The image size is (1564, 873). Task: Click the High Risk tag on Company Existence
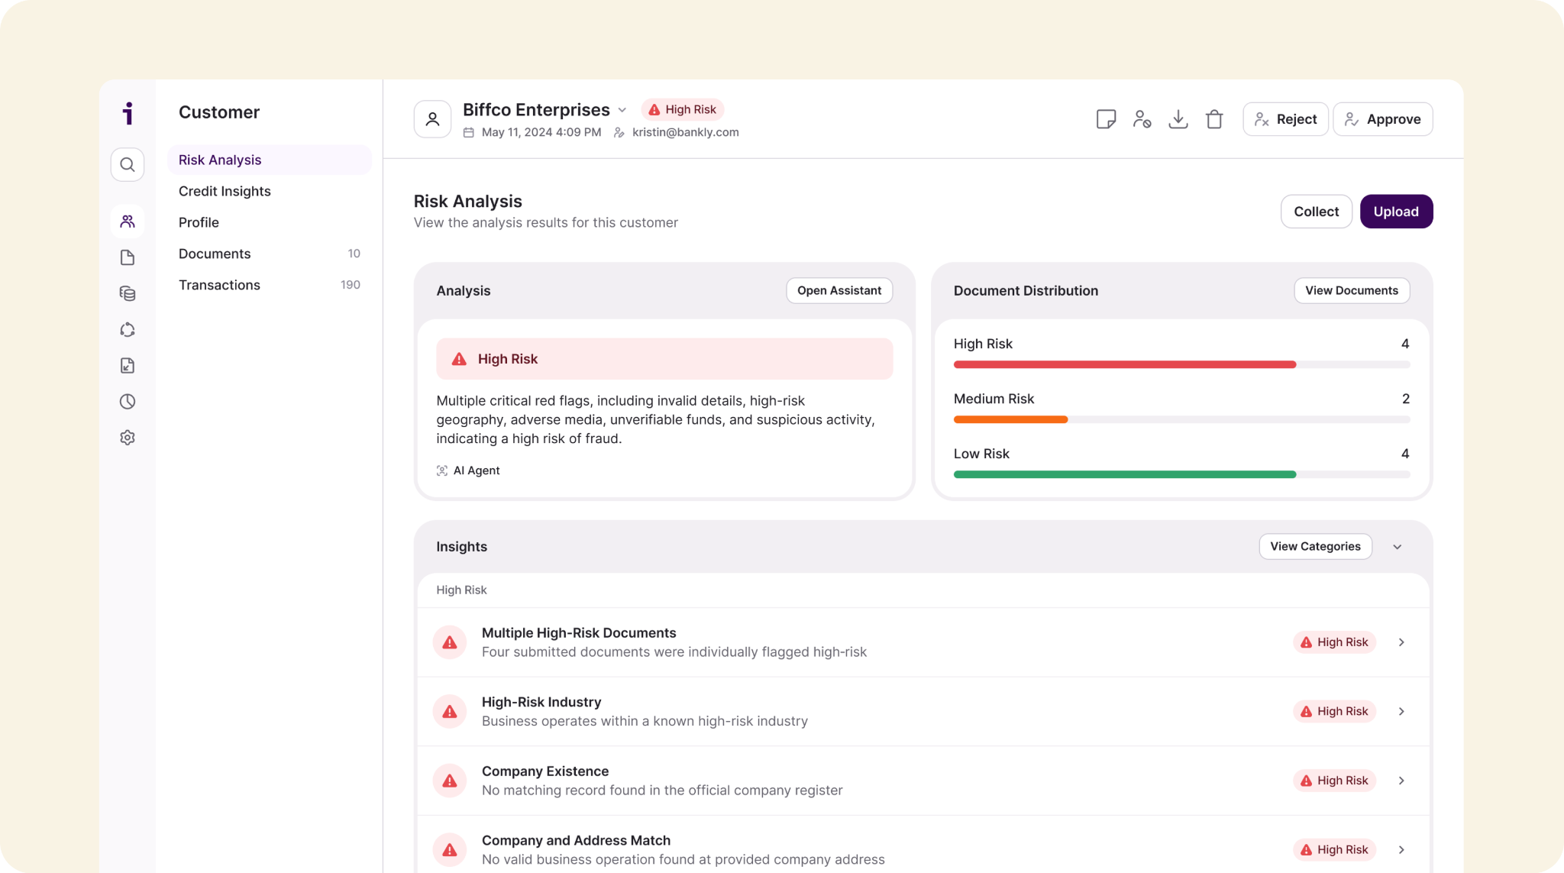[x=1334, y=781]
